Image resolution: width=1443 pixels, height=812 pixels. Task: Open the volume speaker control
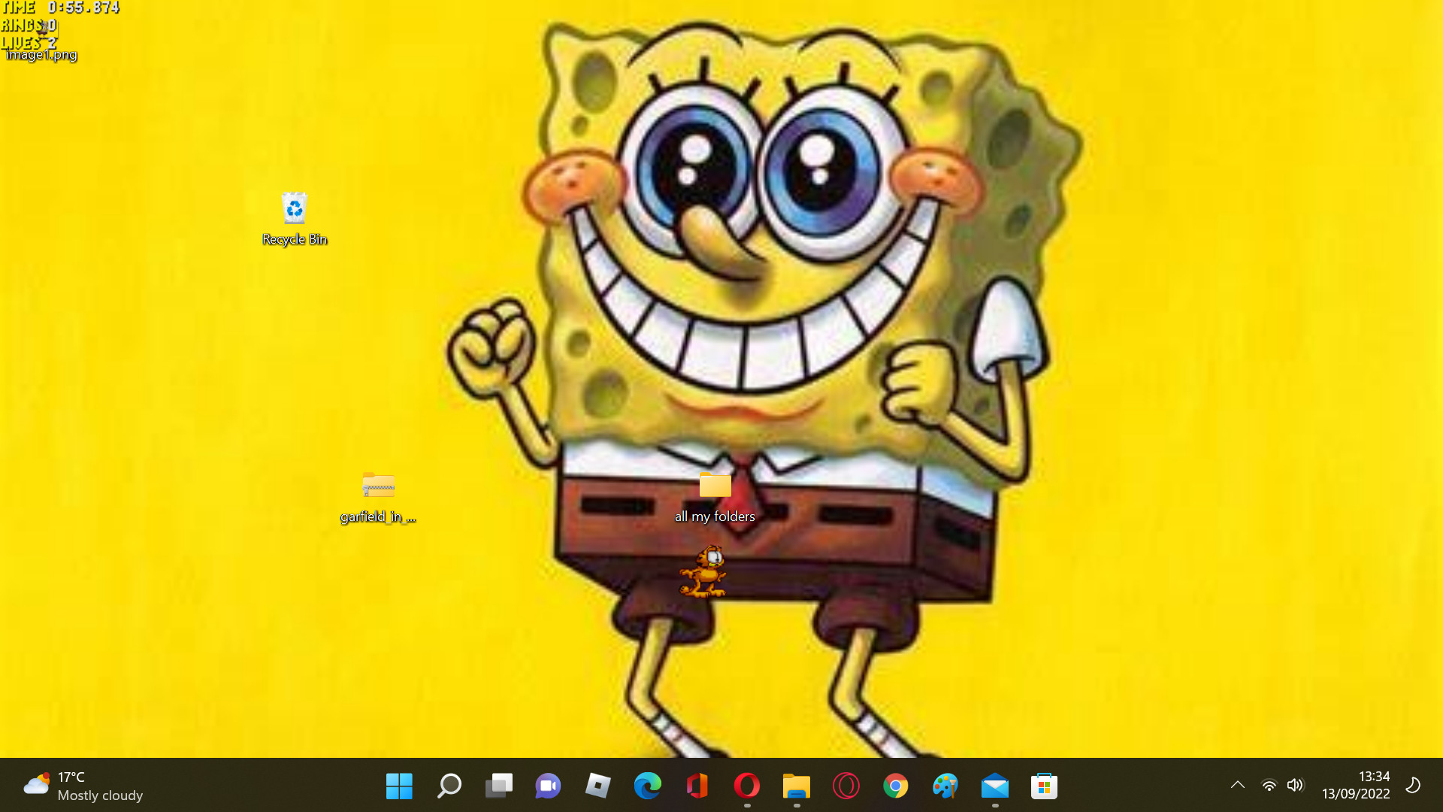(1295, 786)
